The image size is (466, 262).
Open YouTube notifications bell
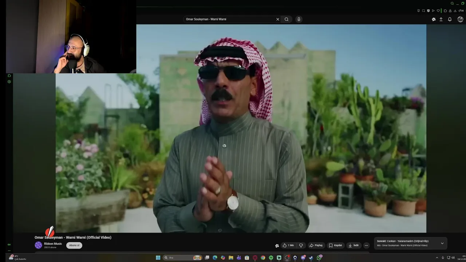click(x=450, y=19)
